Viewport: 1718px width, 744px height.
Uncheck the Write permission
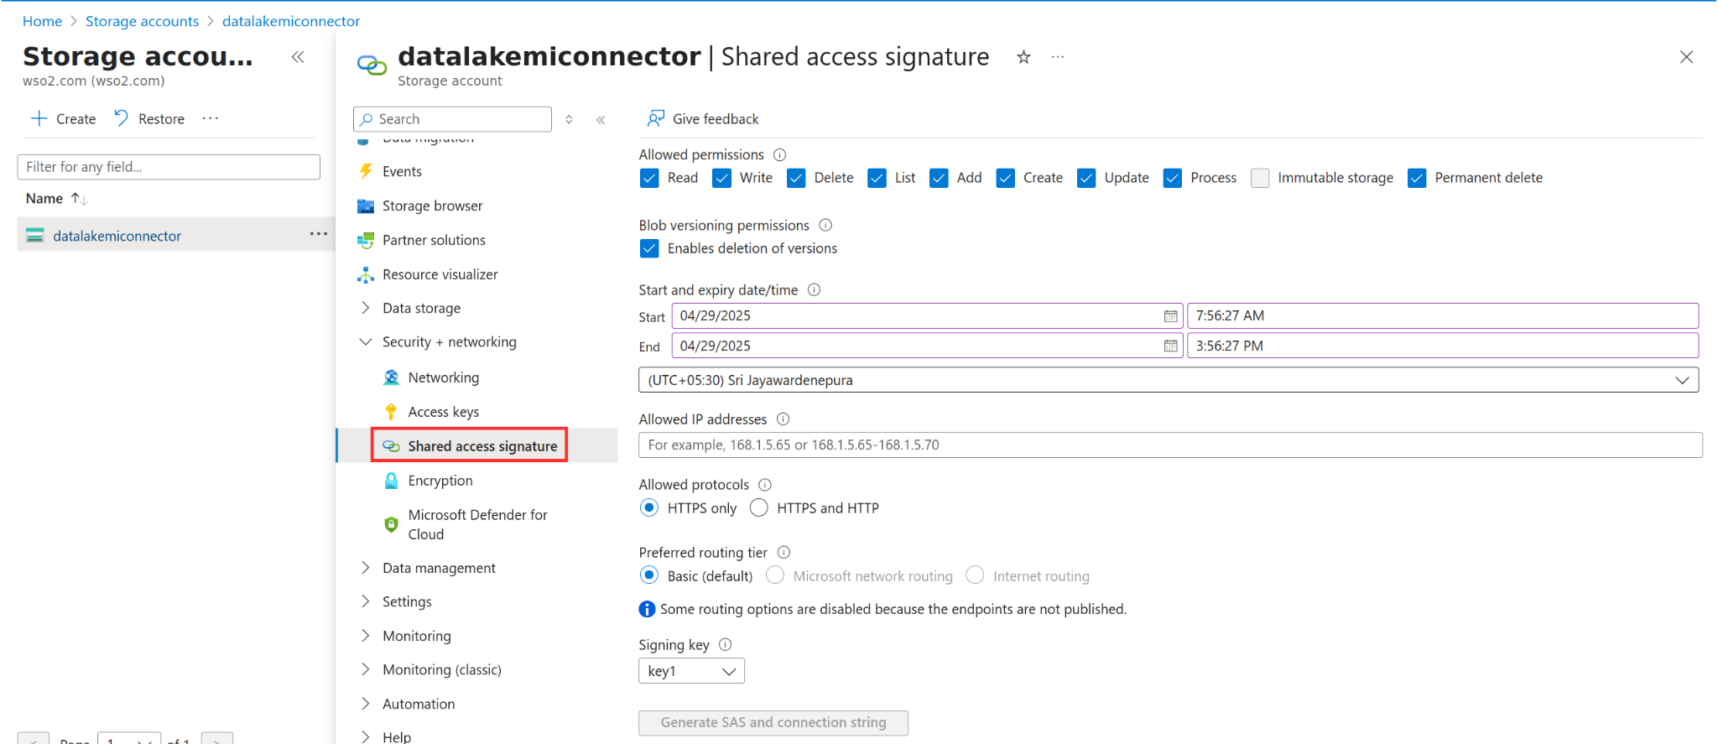click(x=721, y=178)
